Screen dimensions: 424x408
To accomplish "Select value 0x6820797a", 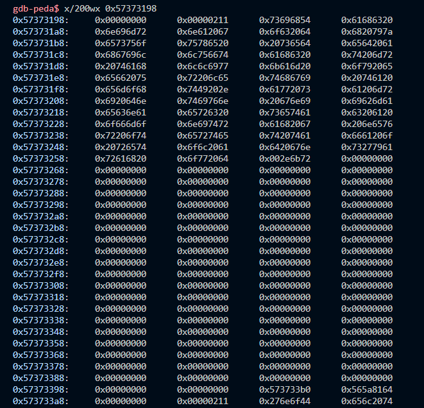I will 367,31.
